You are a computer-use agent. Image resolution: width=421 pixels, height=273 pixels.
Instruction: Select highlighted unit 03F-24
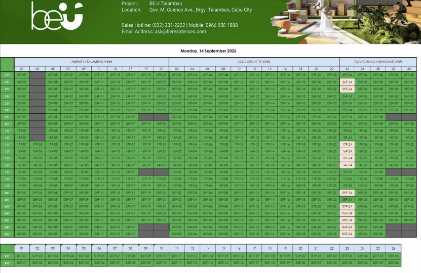tap(347, 234)
